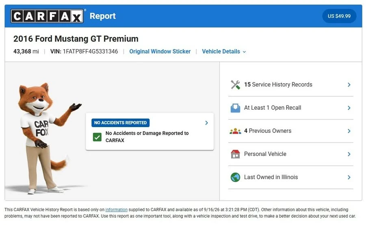The width and height of the screenshot is (390, 225).
Task: Expand Service History Records chevron
Action: (349, 85)
